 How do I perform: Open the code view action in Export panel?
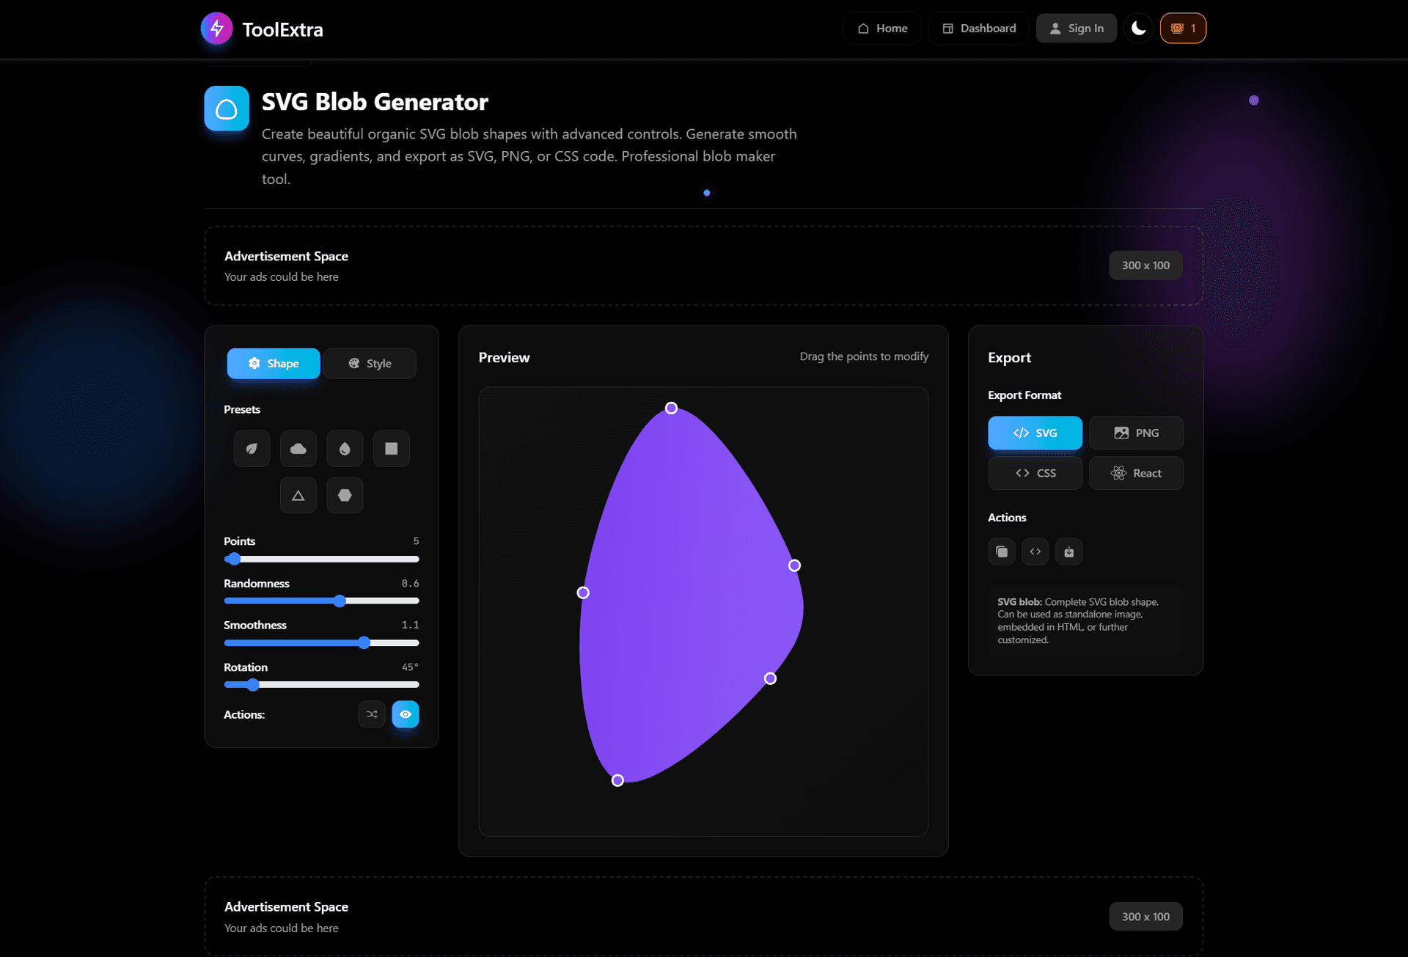[1035, 551]
